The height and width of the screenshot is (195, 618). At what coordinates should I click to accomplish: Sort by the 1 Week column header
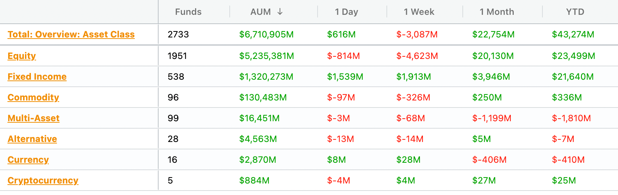[419, 12]
